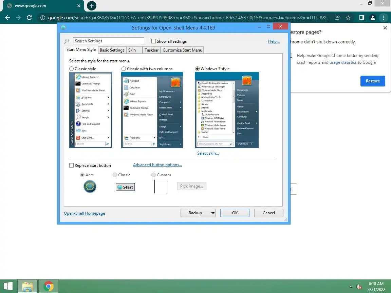Click the muted volume tray icon
This screenshot has width=391, height=293.
point(359,287)
